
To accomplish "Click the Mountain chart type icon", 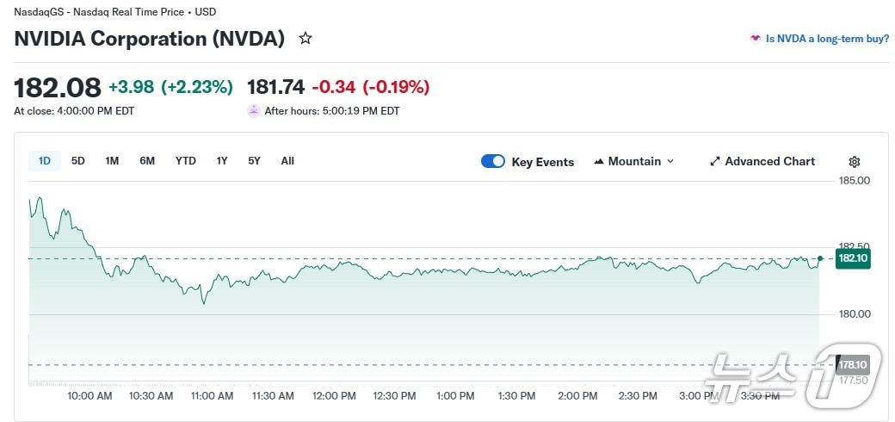I will [599, 162].
